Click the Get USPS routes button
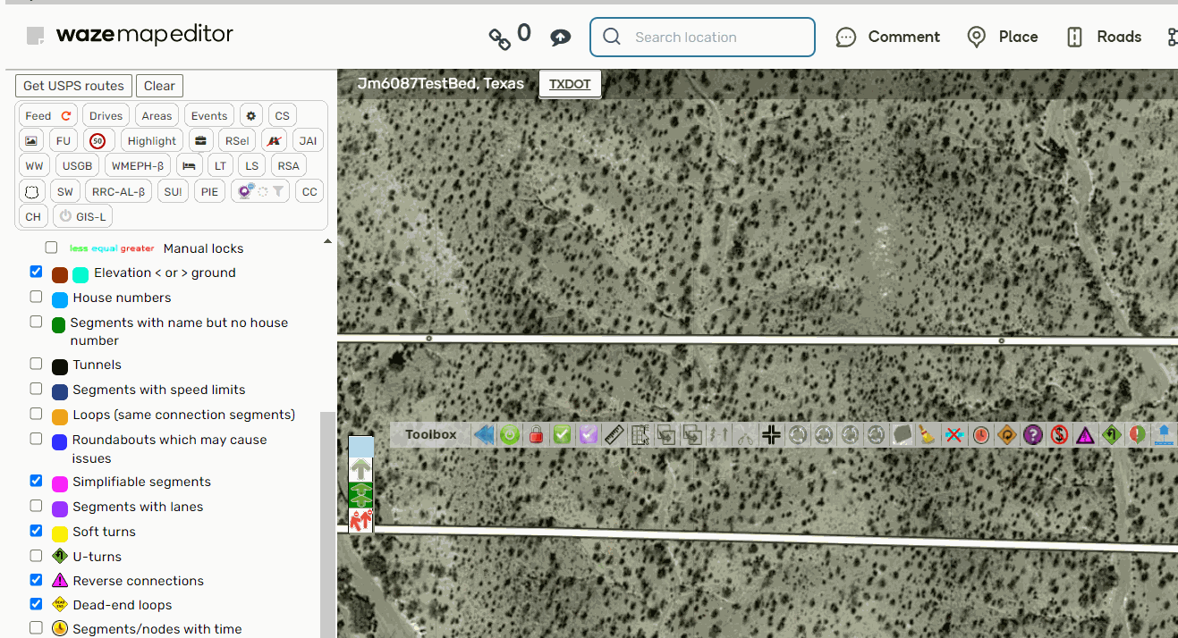 (x=73, y=86)
